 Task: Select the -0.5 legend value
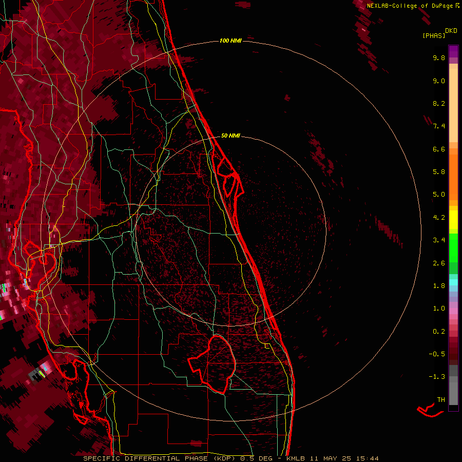pyautogui.click(x=437, y=354)
